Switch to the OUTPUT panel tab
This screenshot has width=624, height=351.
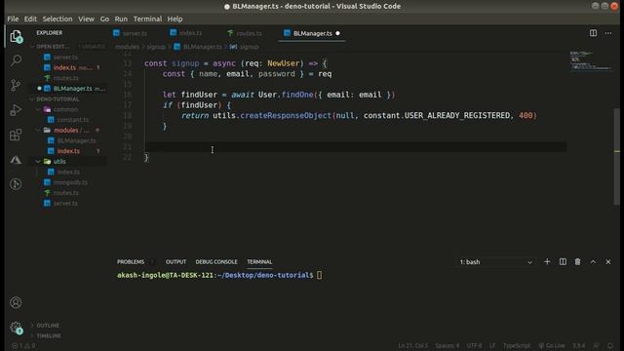click(x=175, y=262)
